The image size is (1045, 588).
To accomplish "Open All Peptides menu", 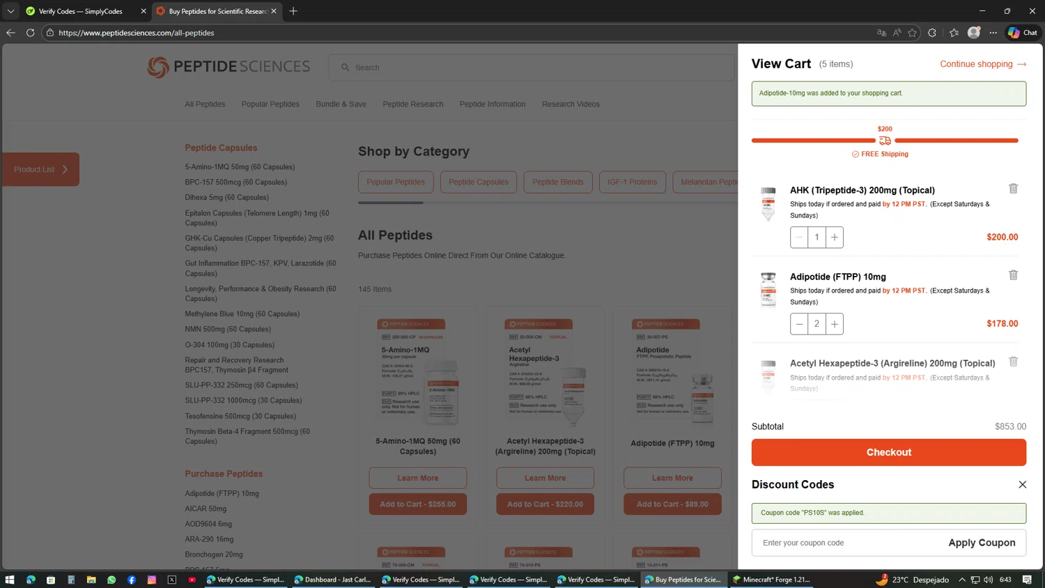I will point(205,104).
